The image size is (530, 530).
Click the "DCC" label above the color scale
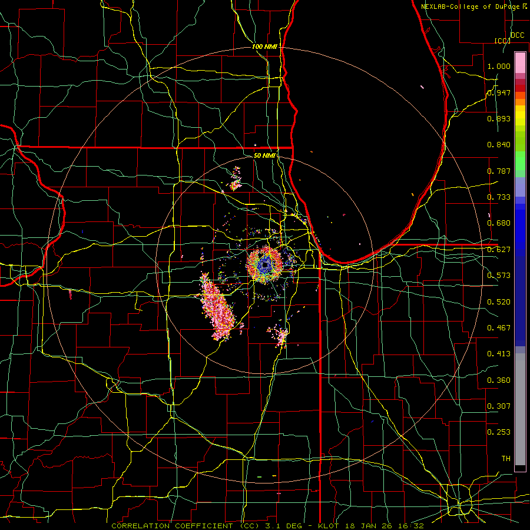point(518,35)
